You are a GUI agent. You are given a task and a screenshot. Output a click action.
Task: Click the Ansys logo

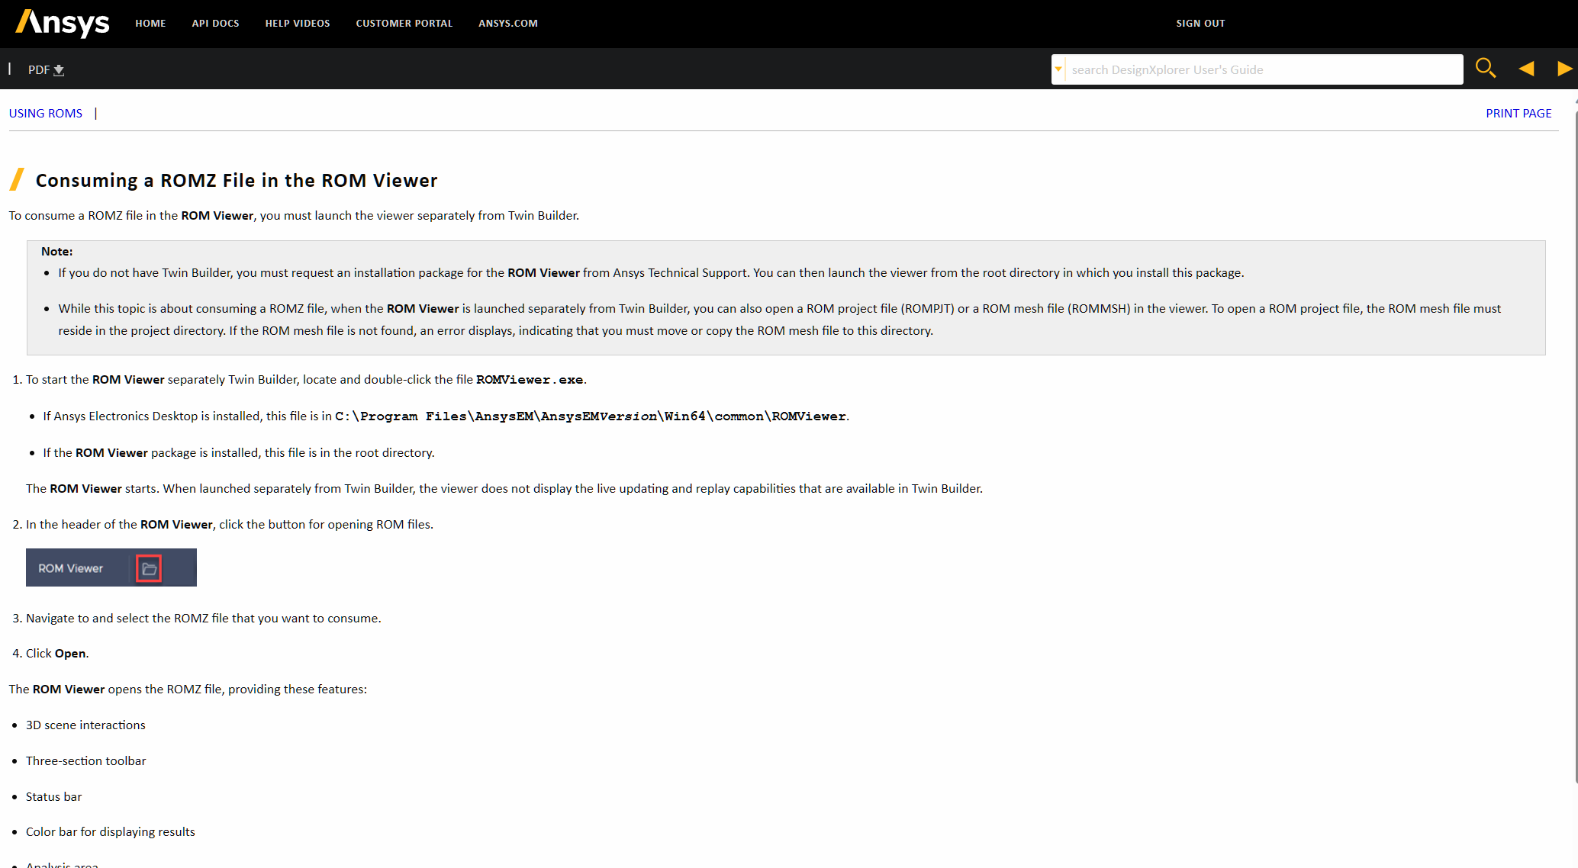(x=63, y=23)
